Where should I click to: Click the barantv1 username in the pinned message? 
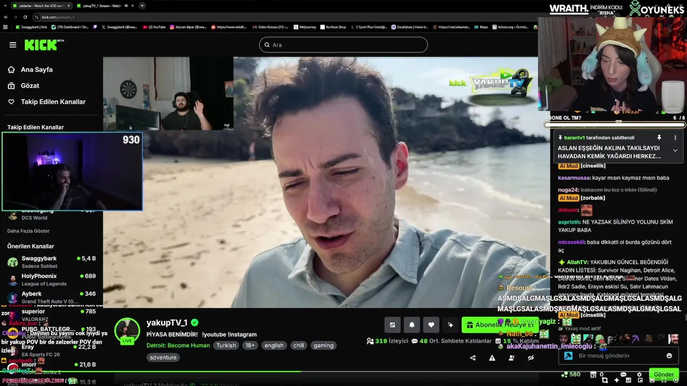tap(574, 138)
